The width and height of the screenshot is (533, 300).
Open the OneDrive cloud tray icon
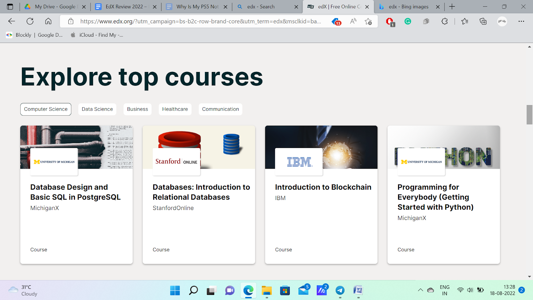point(430,290)
